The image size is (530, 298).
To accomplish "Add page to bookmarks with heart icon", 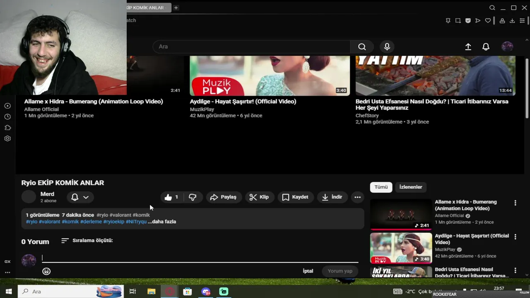I will [x=488, y=20].
